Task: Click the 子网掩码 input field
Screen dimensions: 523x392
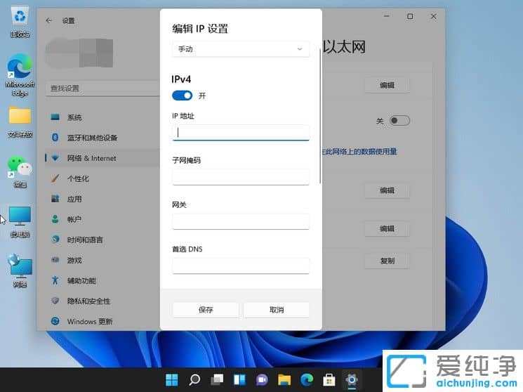Action: pyautogui.click(x=241, y=177)
